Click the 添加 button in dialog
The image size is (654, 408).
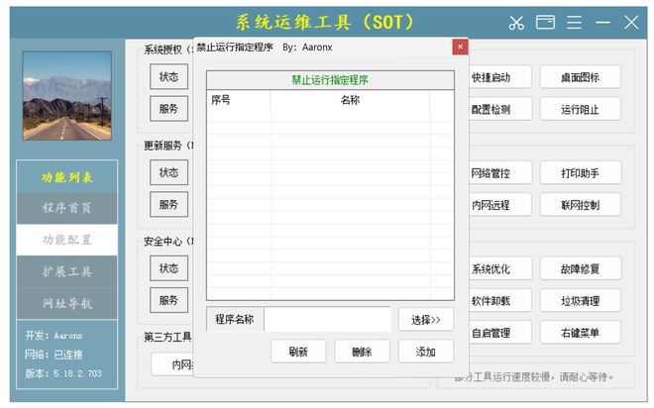pyautogui.click(x=426, y=352)
